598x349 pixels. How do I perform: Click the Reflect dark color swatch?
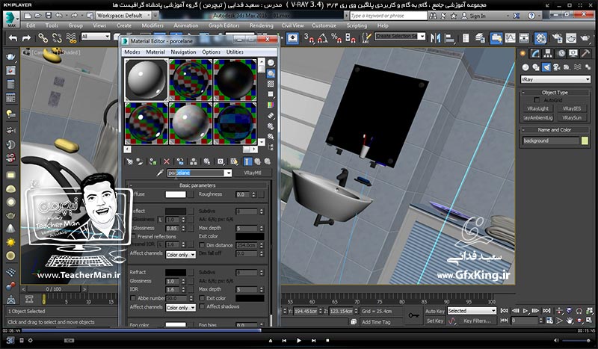click(x=176, y=211)
